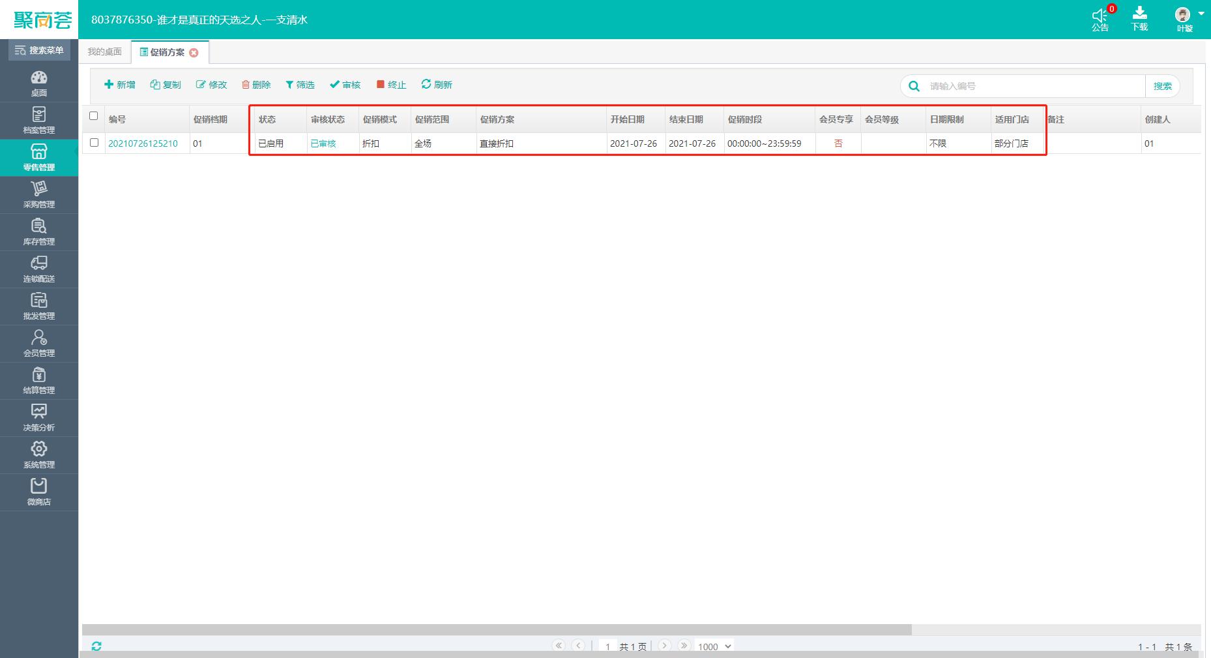Image resolution: width=1211 pixels, height=658 pixels.
Task: Open 连锁配送 in the sidebar
Action: tap(39, 269)
